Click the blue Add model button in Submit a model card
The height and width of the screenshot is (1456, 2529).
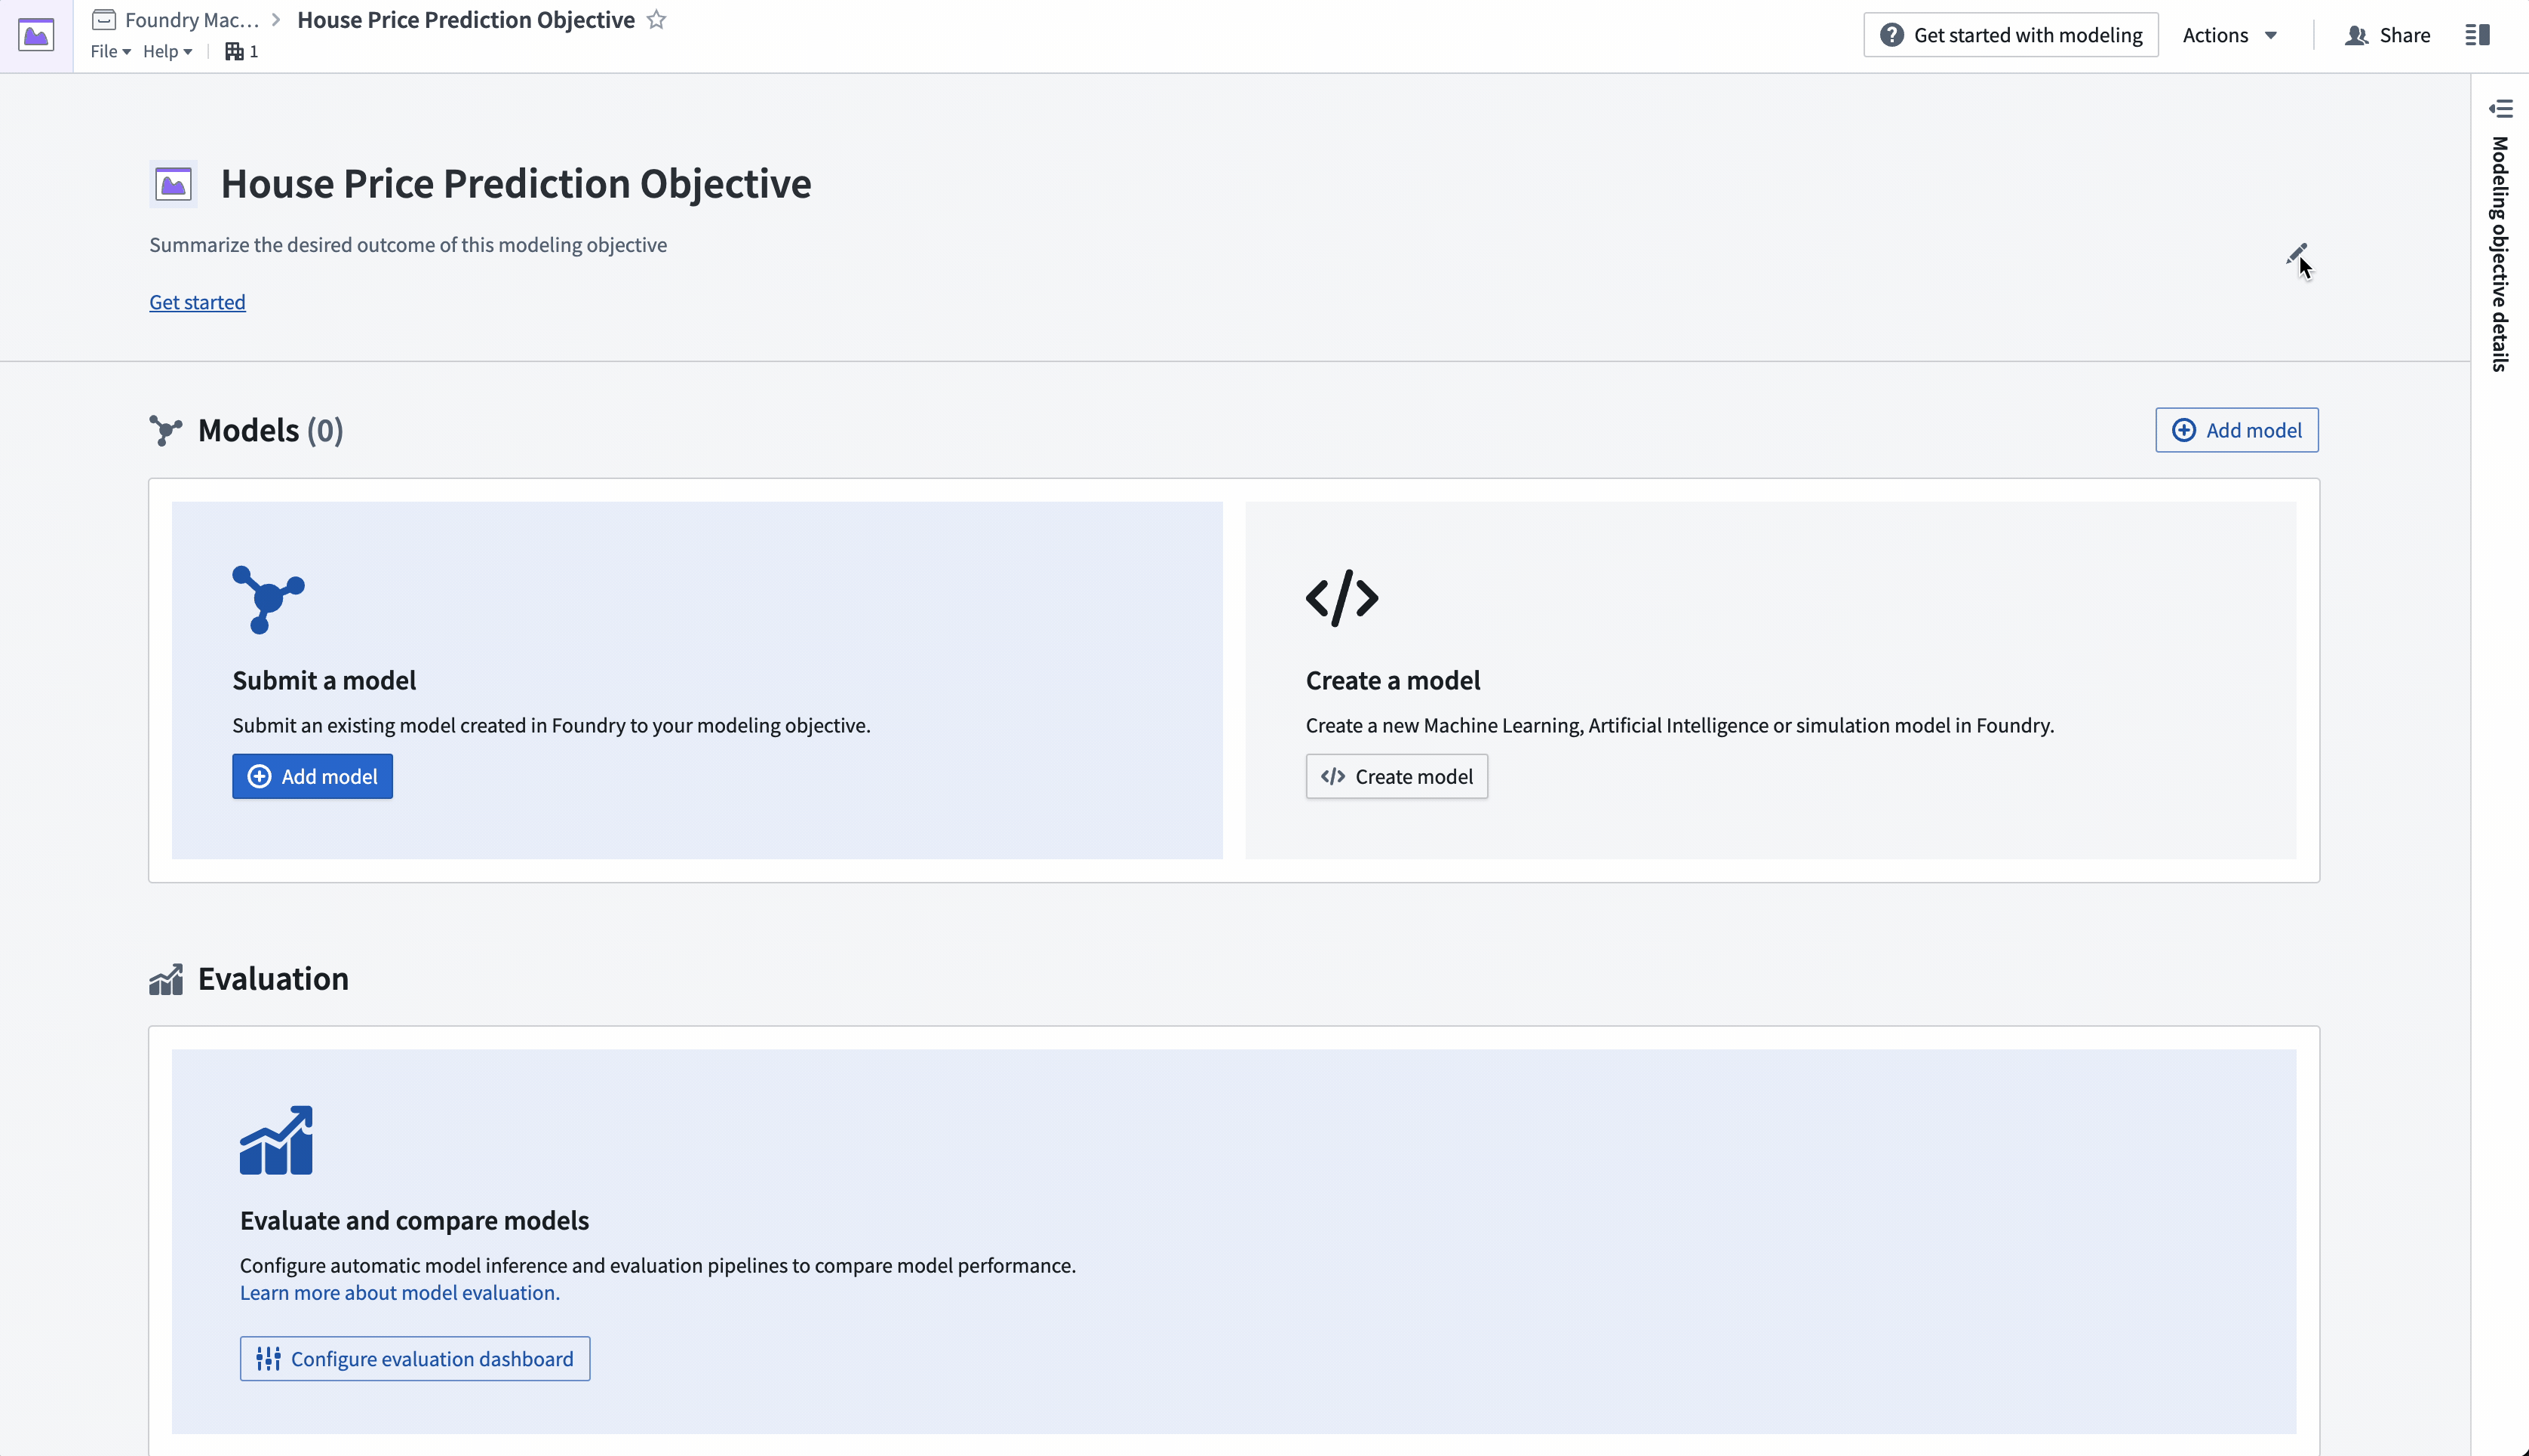tap(312, 776)
